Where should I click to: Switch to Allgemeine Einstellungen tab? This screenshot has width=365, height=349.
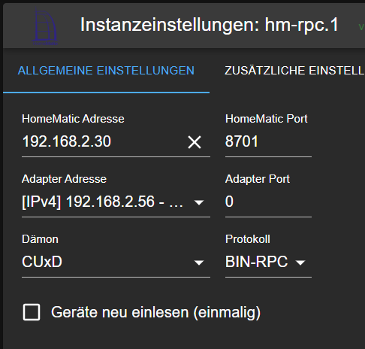coord(106,71)
